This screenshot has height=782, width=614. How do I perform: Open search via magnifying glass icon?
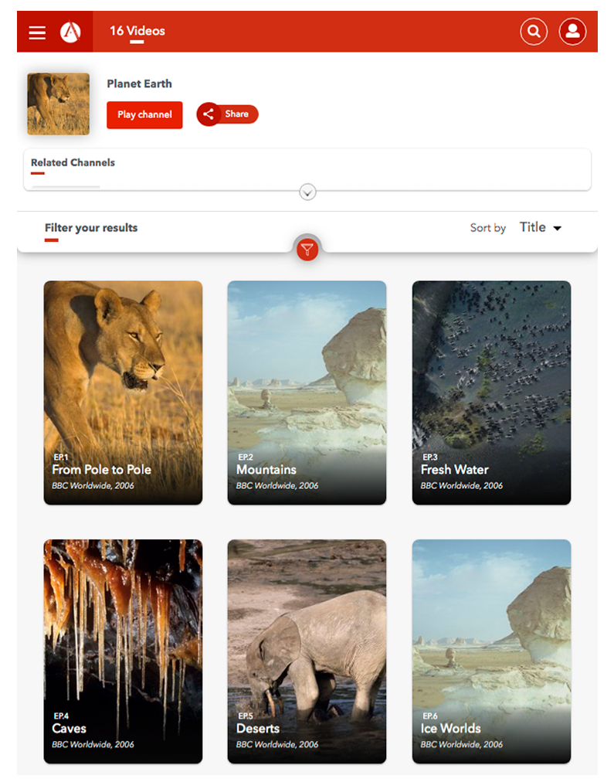[534, 32]
